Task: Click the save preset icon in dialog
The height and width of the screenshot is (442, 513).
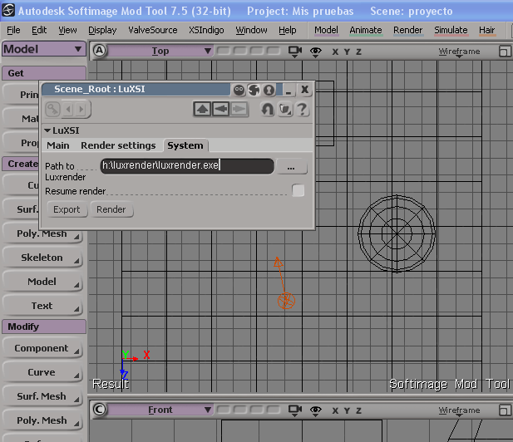Action: click(285, 109)
